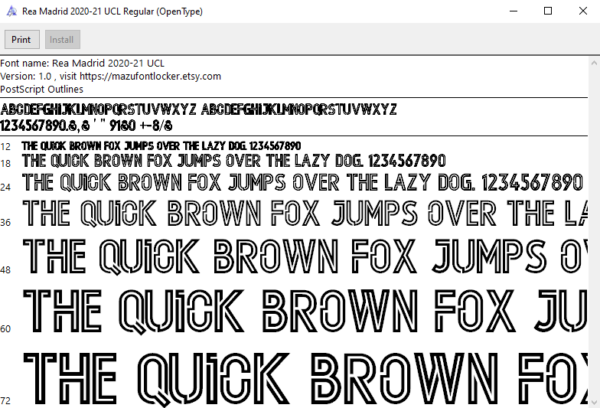The height and width of the screenshot is (408, 600).
Task: Maximize the font viewer window
Action: pyautogui.click(x=548, y=11)
